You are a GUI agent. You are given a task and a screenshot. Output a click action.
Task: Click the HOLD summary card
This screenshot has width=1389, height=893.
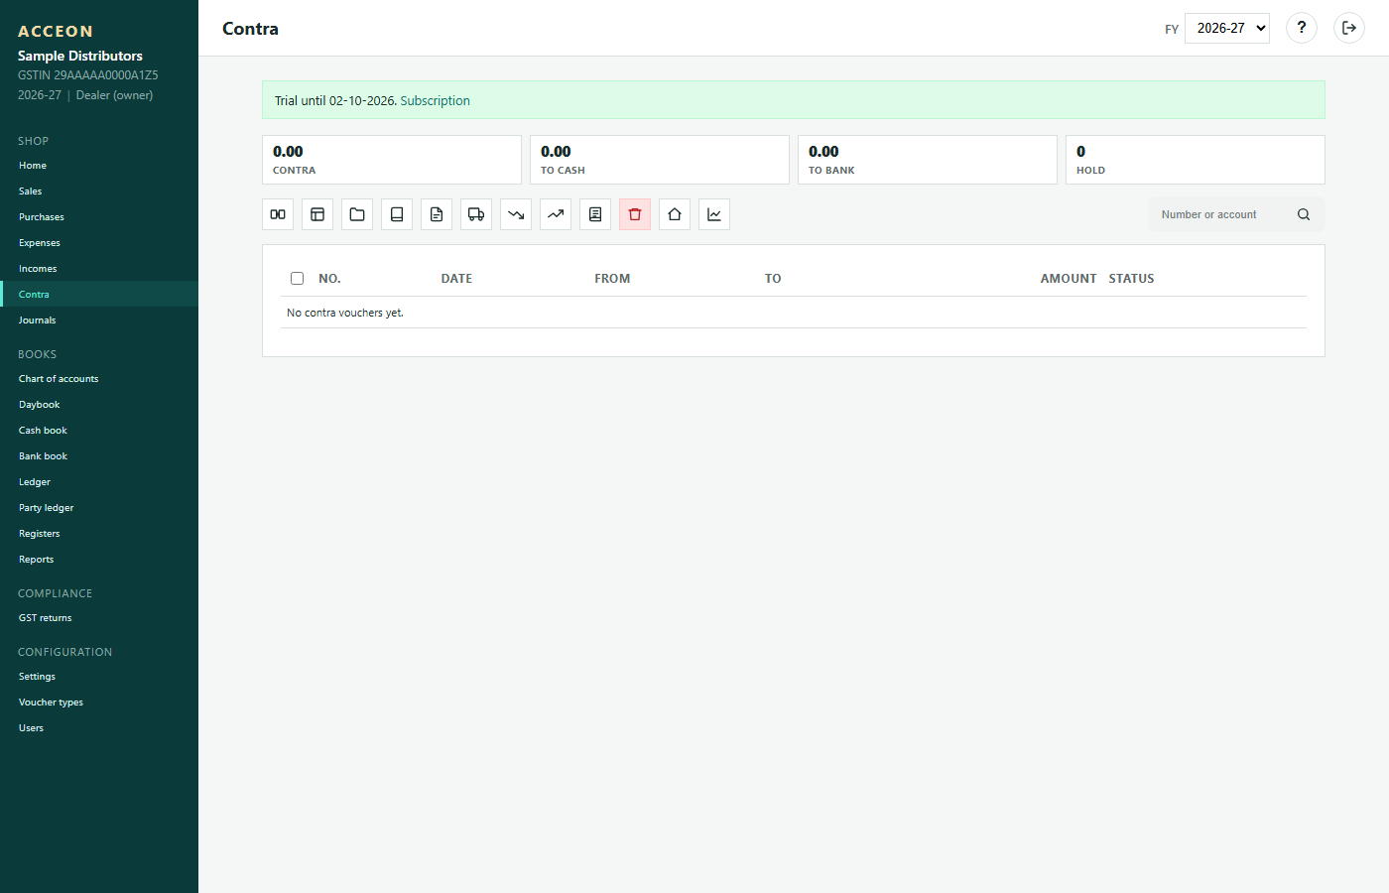1196,160
